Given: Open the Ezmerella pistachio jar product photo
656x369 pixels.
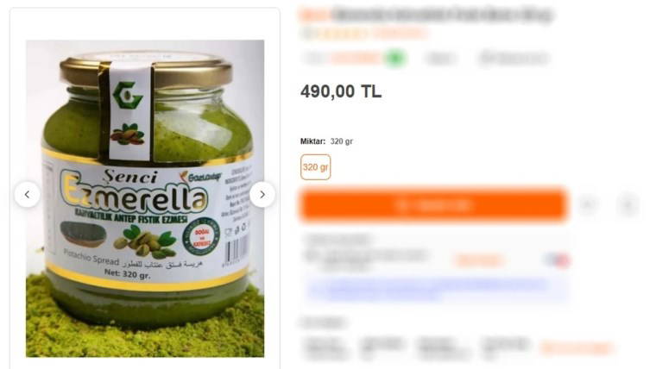Looking at the screenshot, I should (x=145, y=198).
